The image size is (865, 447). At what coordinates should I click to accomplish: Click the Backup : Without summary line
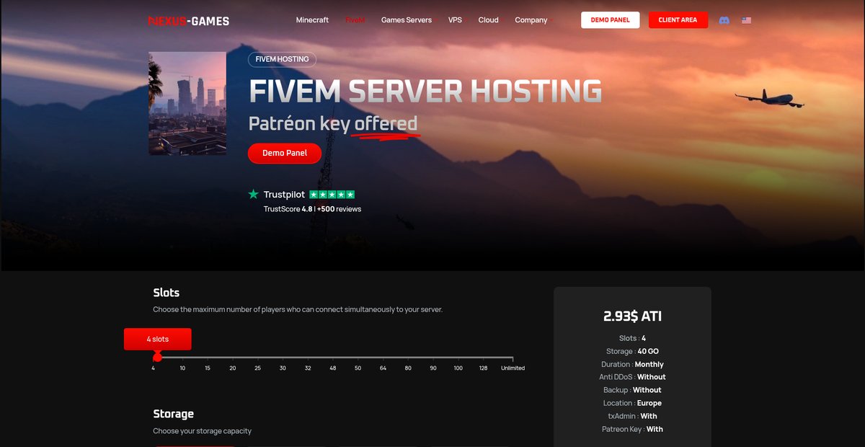(632, 390)
